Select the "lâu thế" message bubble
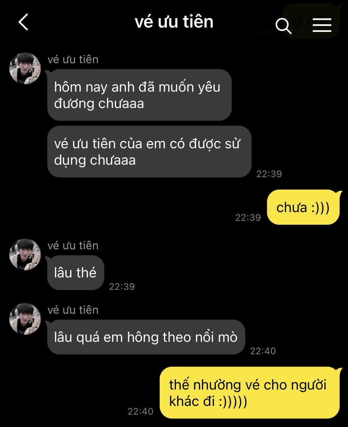The height and width of the screenshot is (427, 348). click(x=75, y=272)
